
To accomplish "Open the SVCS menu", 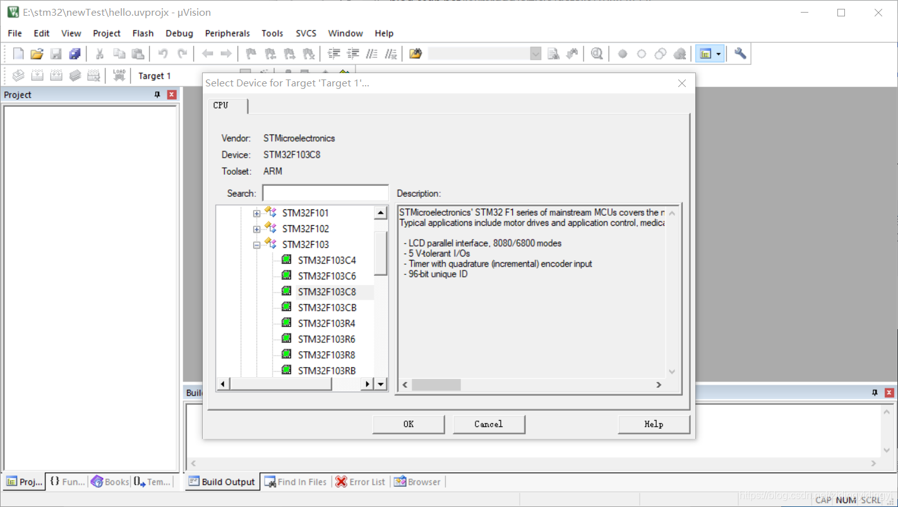I will [x=306, y=33].
